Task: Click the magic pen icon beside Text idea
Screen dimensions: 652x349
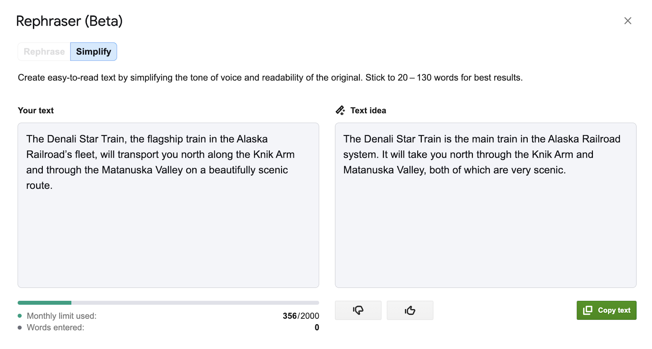Action: coord(340,110)
